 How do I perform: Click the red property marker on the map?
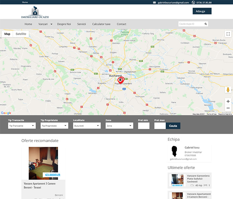(121, 80)
